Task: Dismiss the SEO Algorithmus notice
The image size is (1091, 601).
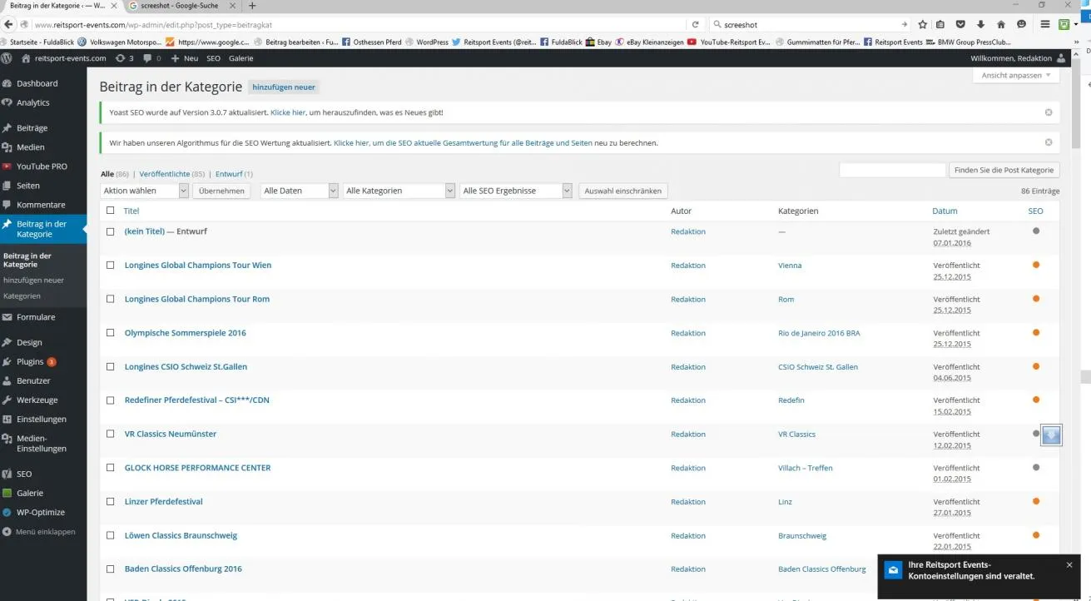Action: (1049, 142)
